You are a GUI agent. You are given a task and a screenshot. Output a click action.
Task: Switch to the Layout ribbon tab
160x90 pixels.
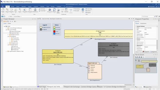pyautogui.click(x=18, y=6)
